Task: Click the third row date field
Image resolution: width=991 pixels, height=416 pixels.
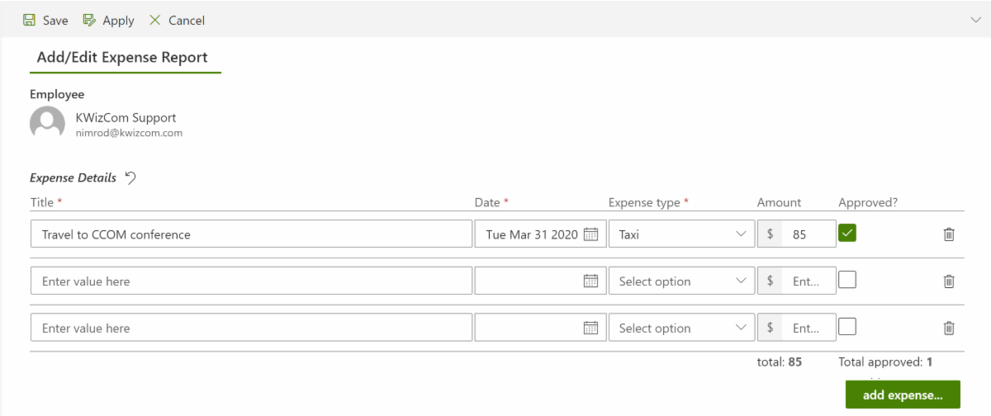Action: click(540, 328)
